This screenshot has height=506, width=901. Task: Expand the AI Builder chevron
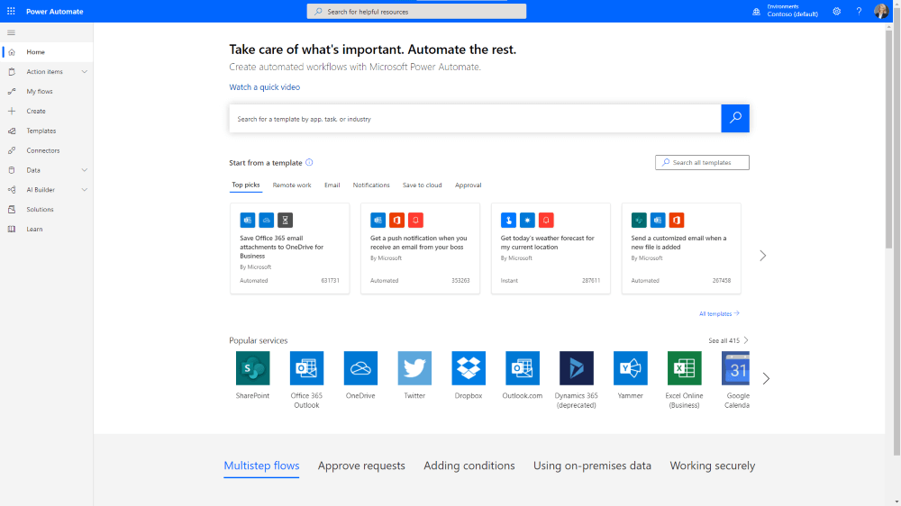(x=85, y=190)
